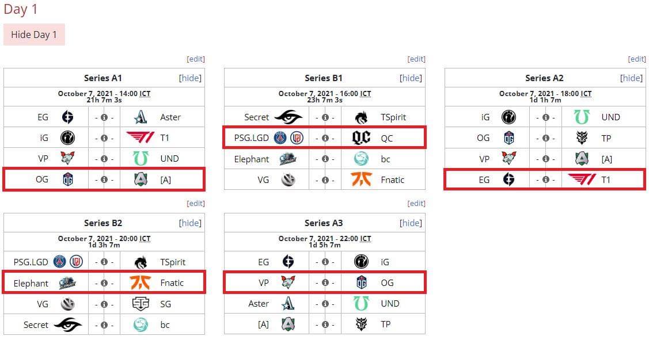This screenshot has height=340, width=649.
Task: Click the T1 logo in Series A1
Action: 141,137
